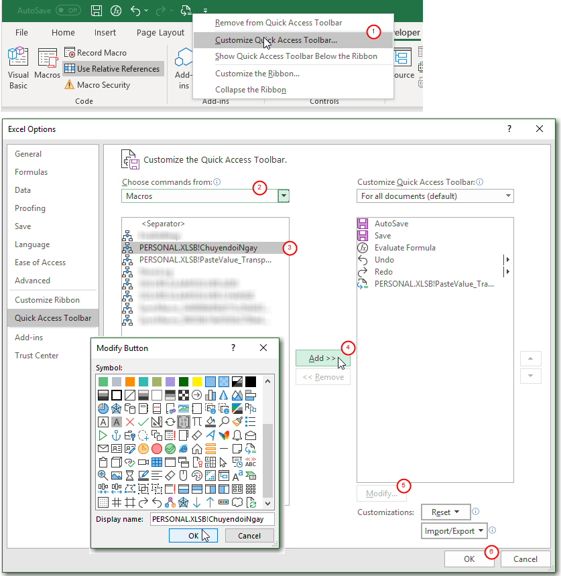Image resolution: width=561 pixels, height=576 pixels.
Task: Select Collapse the Ribbon
Action: pos(293,90)
